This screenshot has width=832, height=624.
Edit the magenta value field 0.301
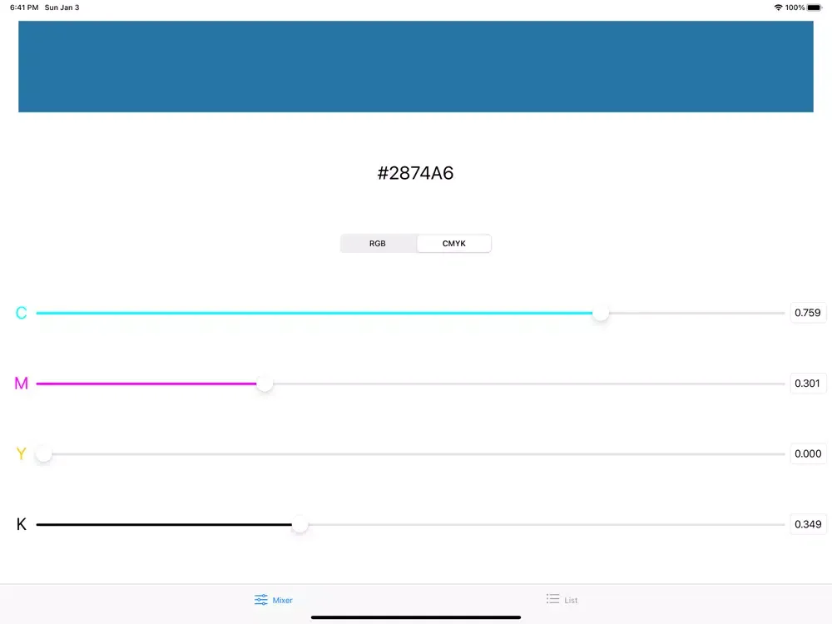[808, 384]
